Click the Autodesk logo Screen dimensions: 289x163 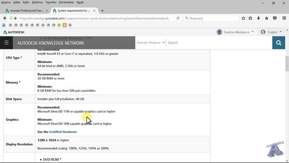click(14, 32)
